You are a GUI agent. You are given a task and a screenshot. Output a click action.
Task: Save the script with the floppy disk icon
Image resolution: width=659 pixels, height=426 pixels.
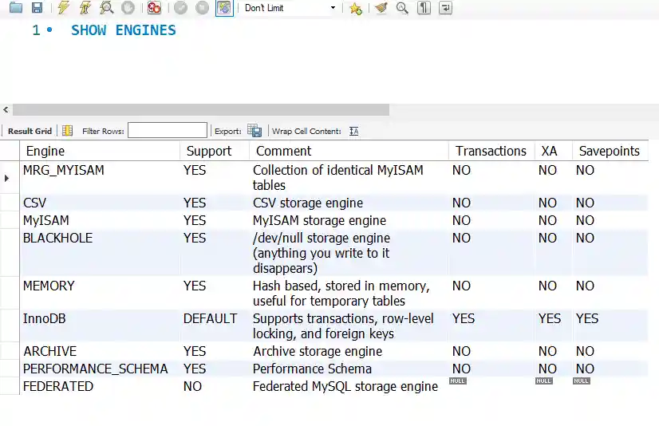click(x=37, y=7)
